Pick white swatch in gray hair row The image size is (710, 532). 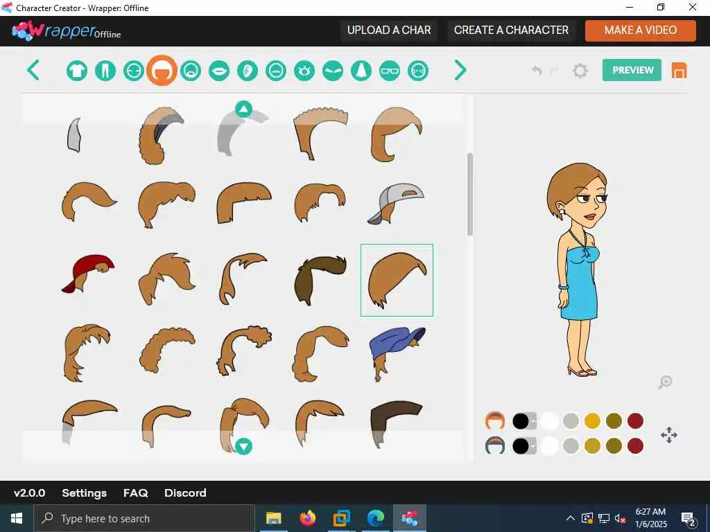pos(550,446)
